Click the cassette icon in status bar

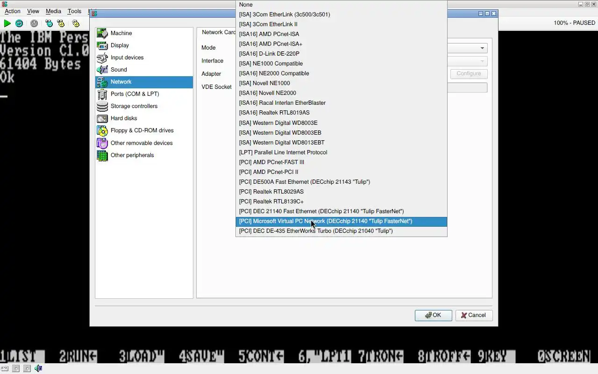5,368
